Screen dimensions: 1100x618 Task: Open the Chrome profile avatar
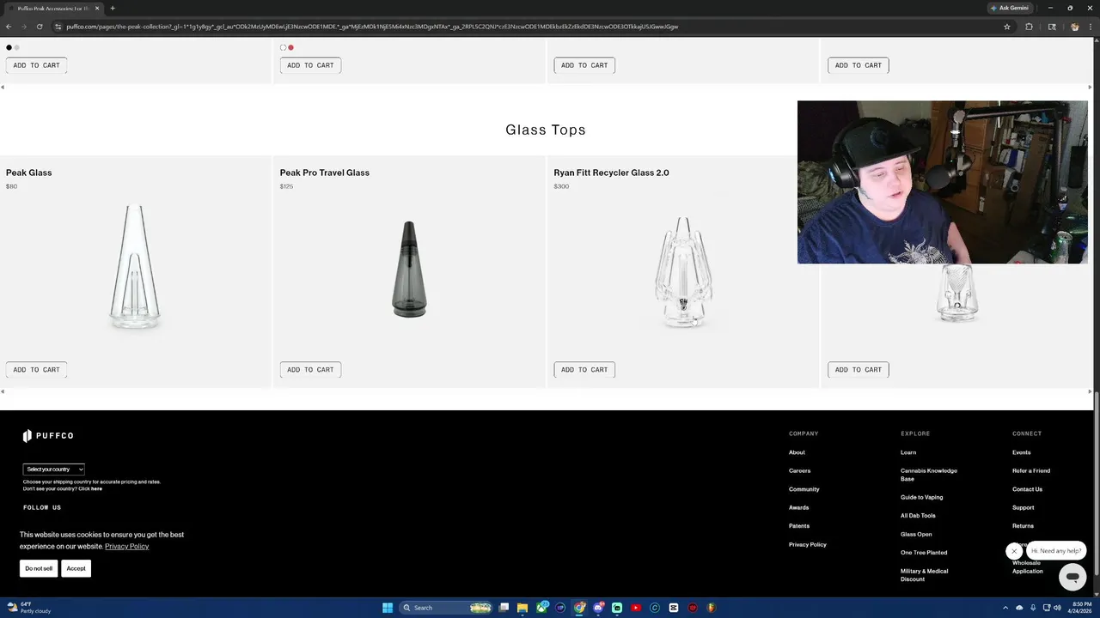1074,27
